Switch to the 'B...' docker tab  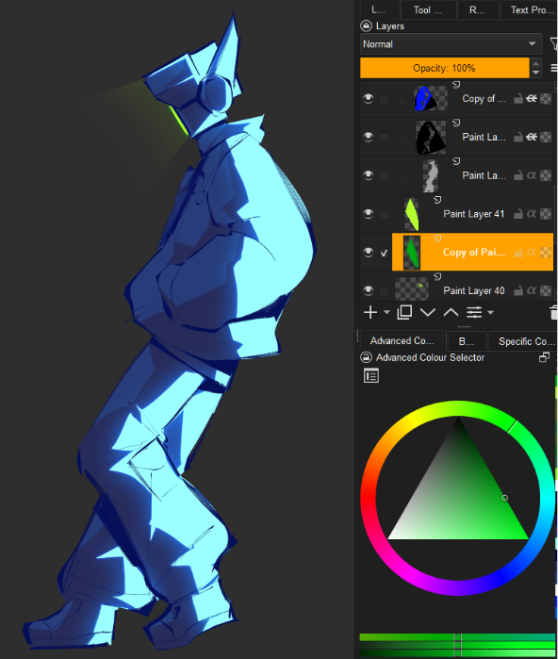tap(467, 341)
